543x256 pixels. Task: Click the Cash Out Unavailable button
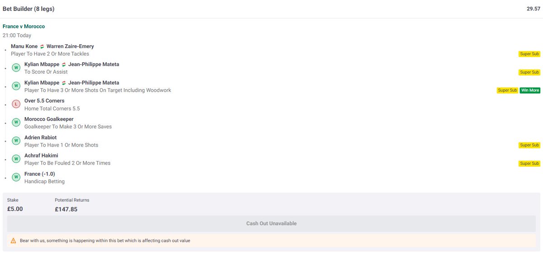[271, 223]
